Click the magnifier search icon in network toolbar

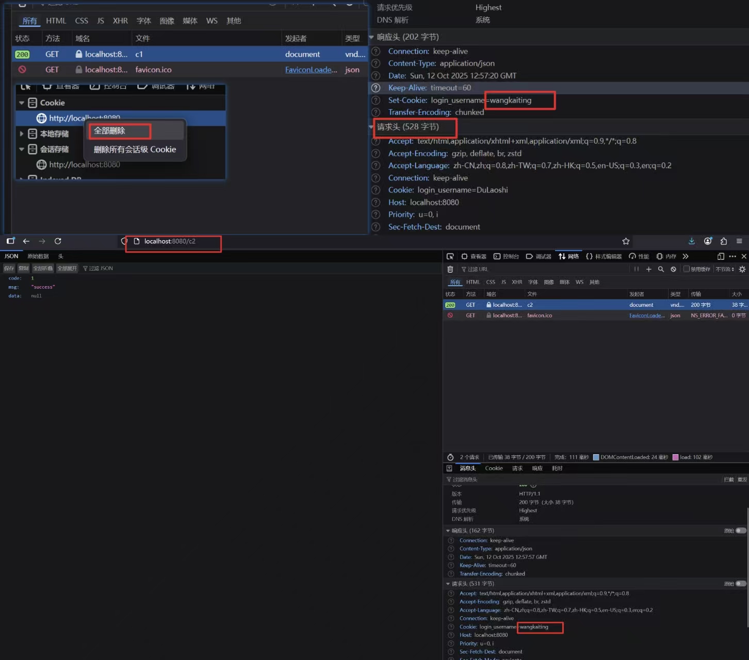pos(661,269)
